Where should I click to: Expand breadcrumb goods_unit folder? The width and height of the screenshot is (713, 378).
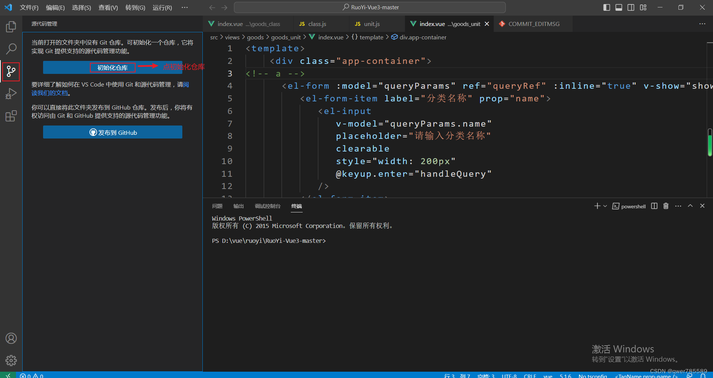coord(286,37)
